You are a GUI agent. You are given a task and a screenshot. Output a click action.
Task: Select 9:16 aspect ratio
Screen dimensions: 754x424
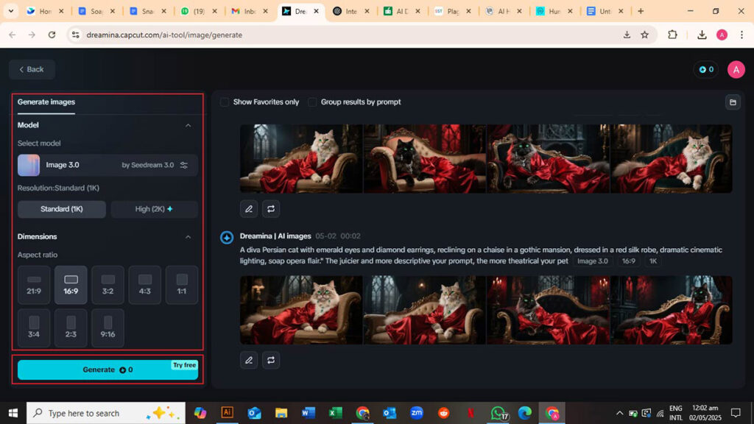coord(108,328)
